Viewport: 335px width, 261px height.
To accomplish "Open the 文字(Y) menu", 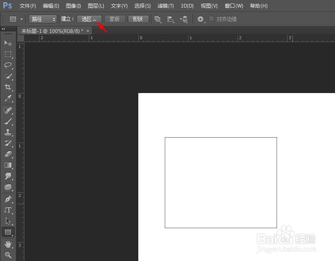I will point(119,6).
